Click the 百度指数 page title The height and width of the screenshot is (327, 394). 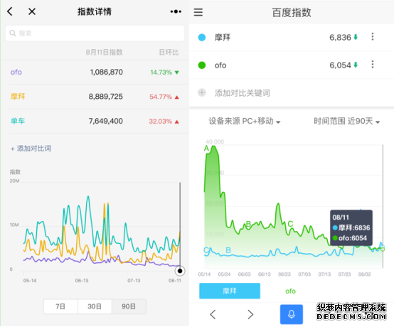(292, 12)
